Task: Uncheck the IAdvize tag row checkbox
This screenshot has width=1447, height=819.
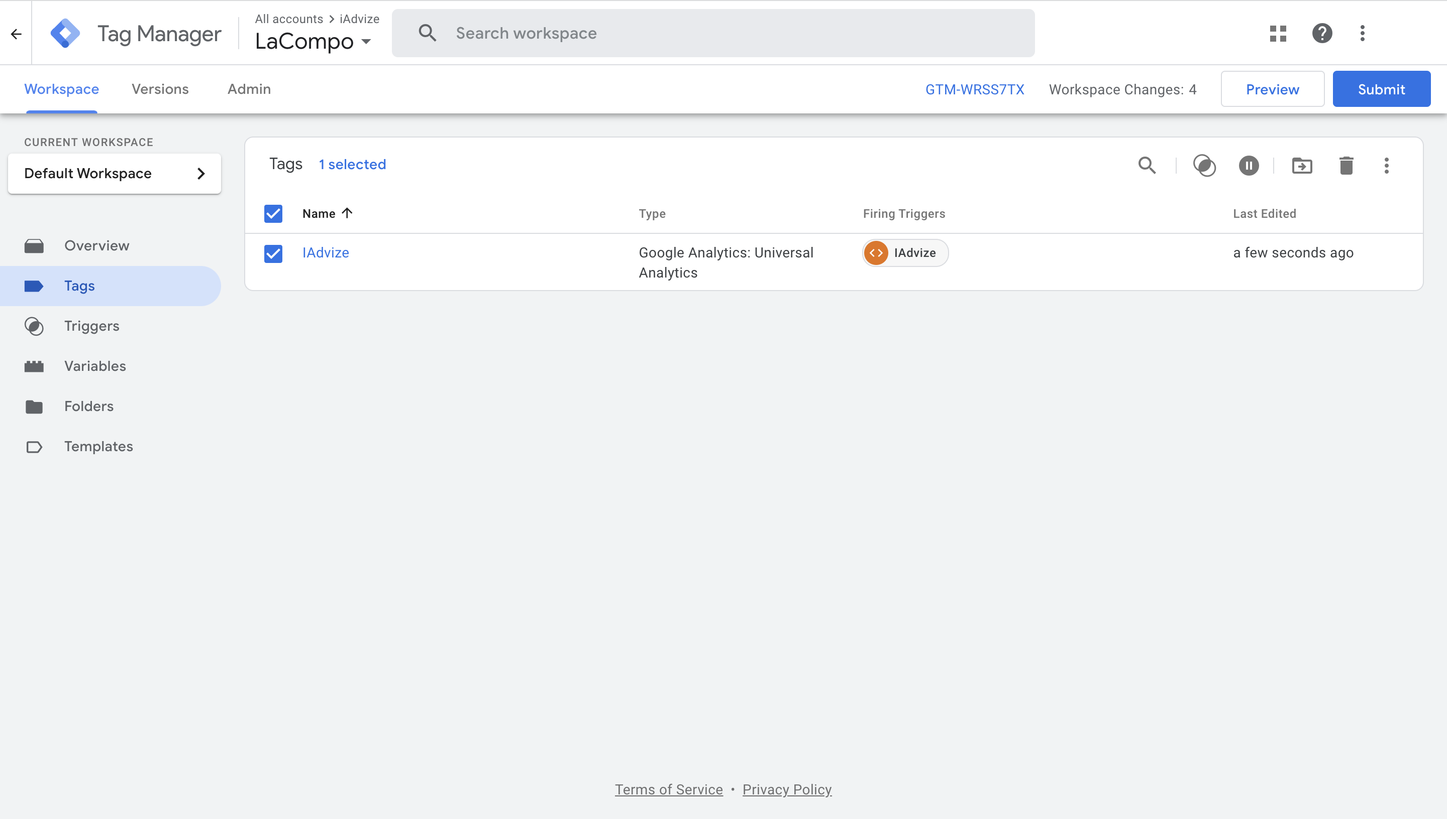Action: pos(273,253)
